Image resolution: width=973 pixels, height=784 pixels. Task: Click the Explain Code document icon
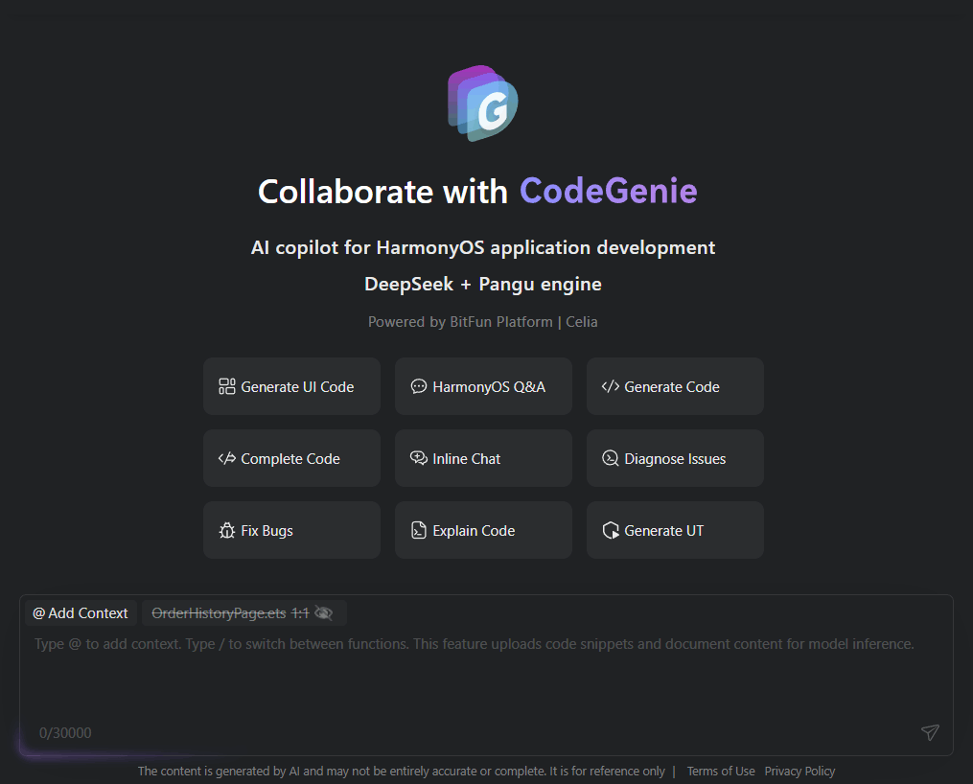click(419, 530)
